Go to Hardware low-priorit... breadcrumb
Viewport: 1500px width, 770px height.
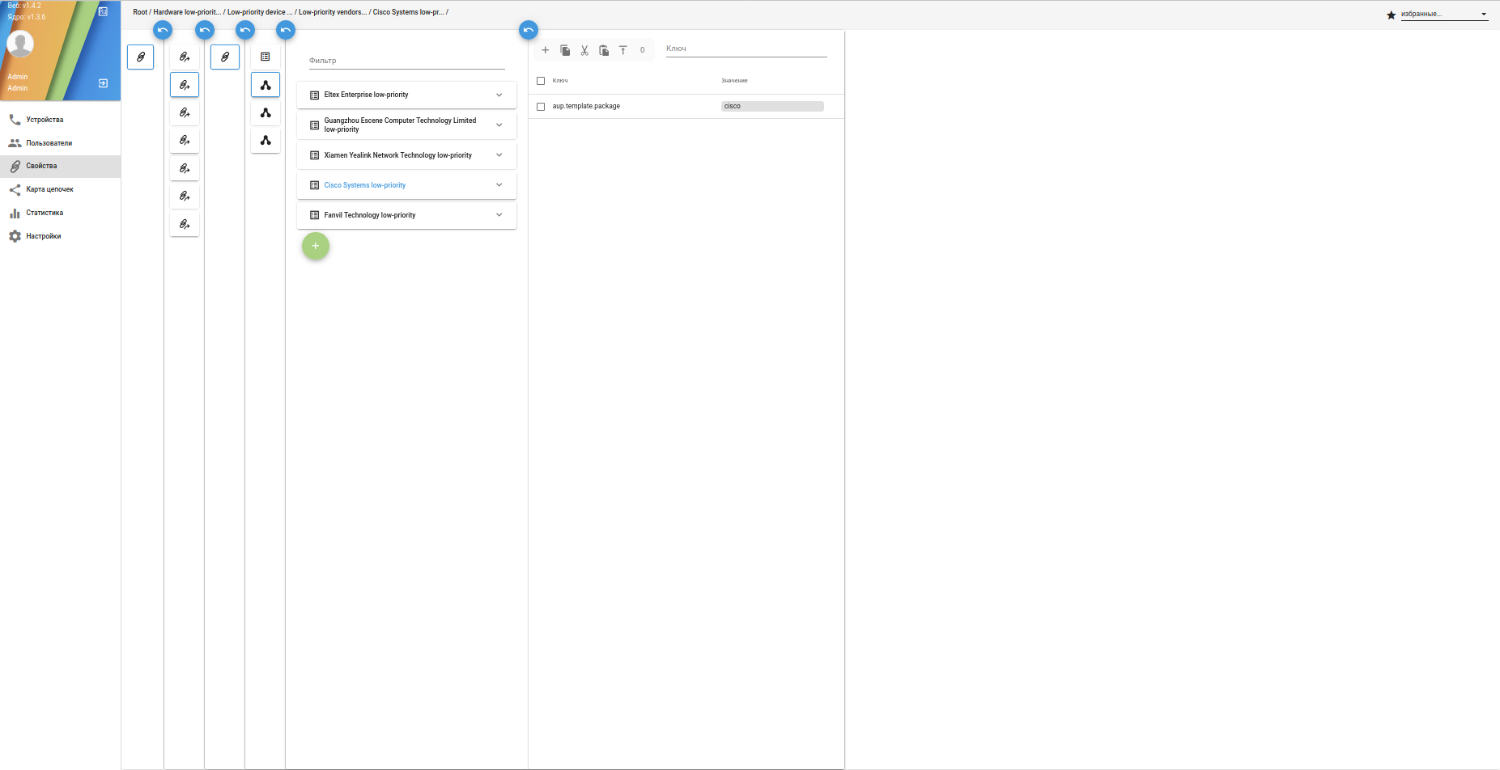(x=187, y=12)
